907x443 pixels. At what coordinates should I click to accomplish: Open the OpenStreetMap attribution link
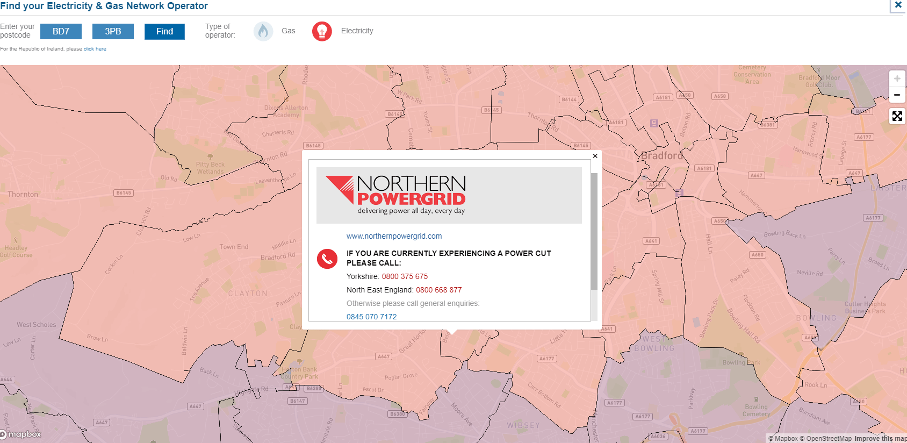[x=825, y=439]
